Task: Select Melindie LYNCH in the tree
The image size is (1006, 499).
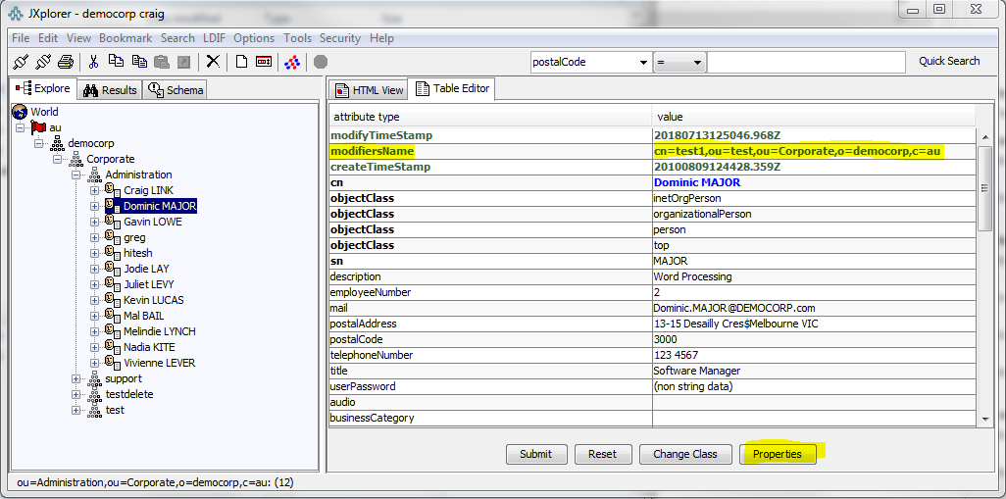Action: pyautogui.click(x=159, y=331)
